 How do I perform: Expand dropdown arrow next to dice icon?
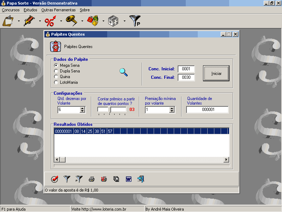coord(124,21)
